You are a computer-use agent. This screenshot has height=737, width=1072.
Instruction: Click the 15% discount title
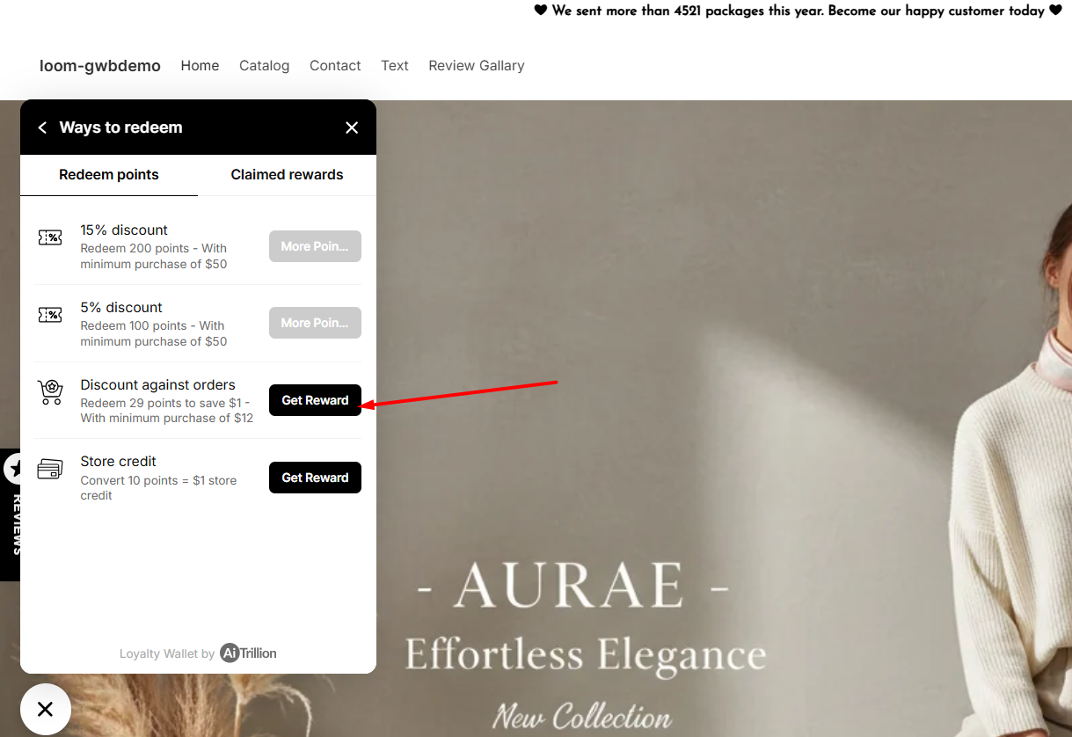[x=124, y=230]
